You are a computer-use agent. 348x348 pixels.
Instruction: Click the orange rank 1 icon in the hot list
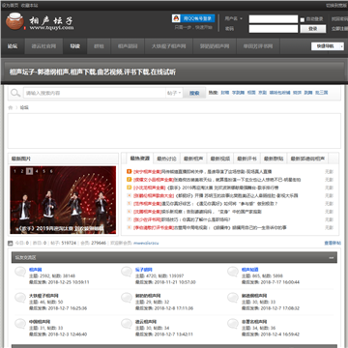coord(130,172)
